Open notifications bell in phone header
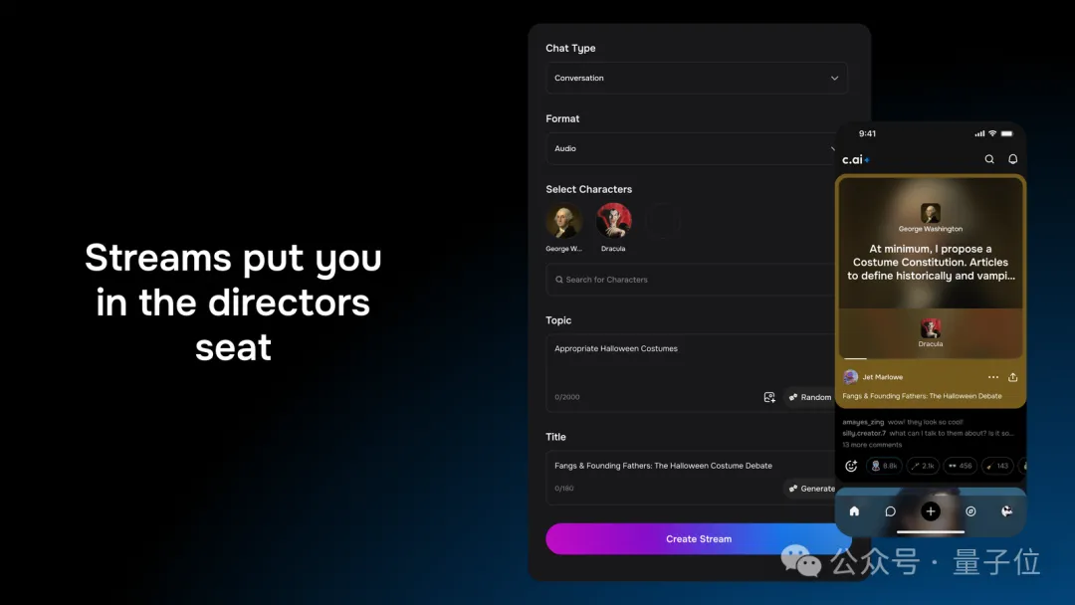1075x605 pixels. pos(1013,159)
